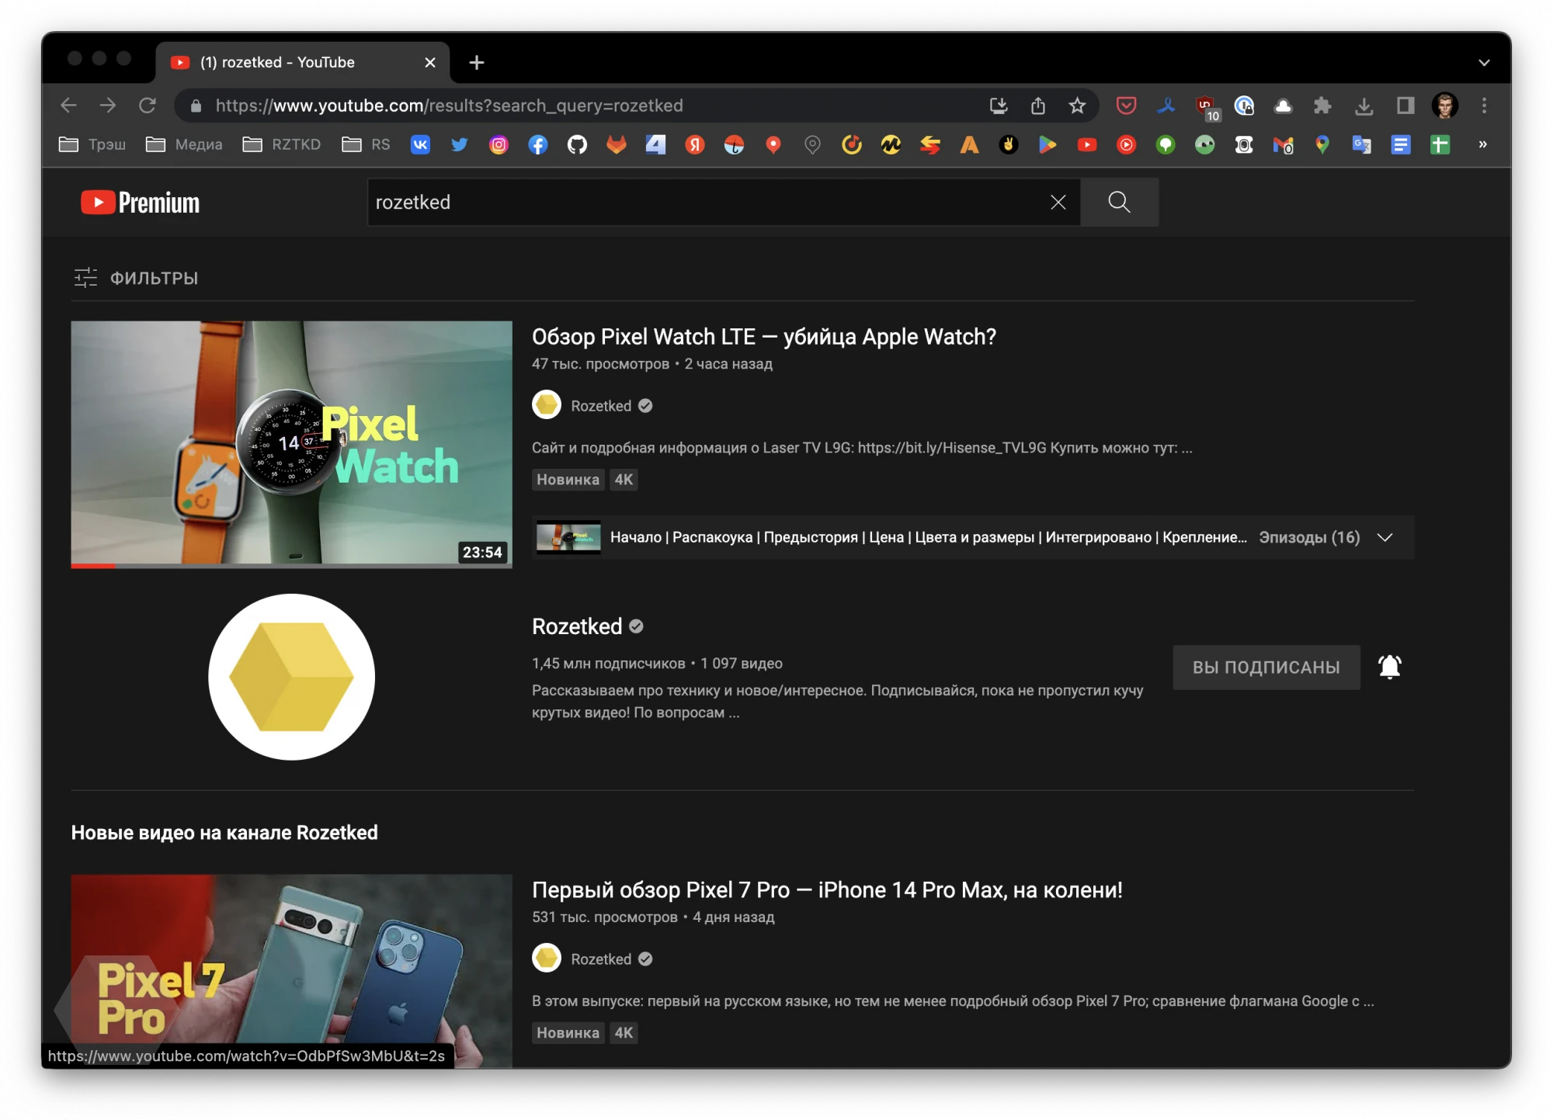Open the GitLab bookmark

(x=617, y=144)
